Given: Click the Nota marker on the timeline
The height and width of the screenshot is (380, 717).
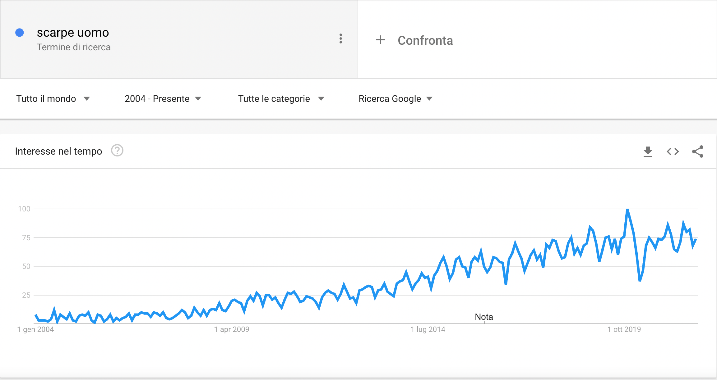Looking at the screenshot, I should pos(484,317).
